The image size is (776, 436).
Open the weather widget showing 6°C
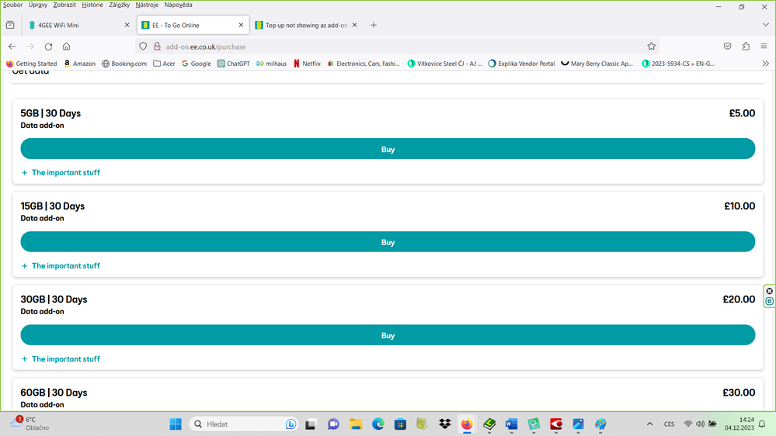(30, 423)
